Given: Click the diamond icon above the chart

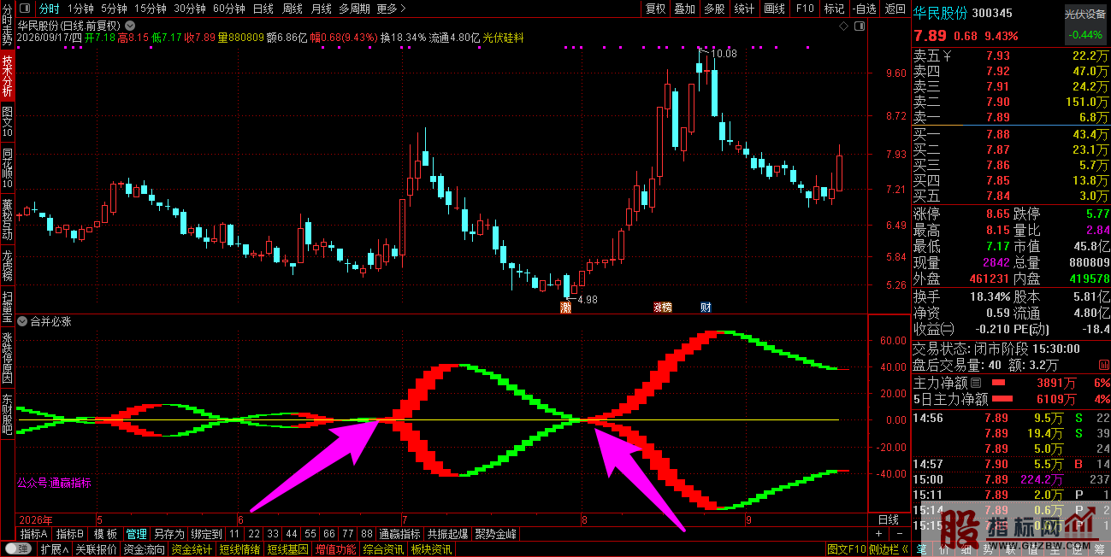Looking at the screenshot, I should pos(843,26).
